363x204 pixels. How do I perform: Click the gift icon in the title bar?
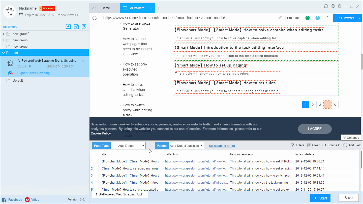[x=326, y=6]
